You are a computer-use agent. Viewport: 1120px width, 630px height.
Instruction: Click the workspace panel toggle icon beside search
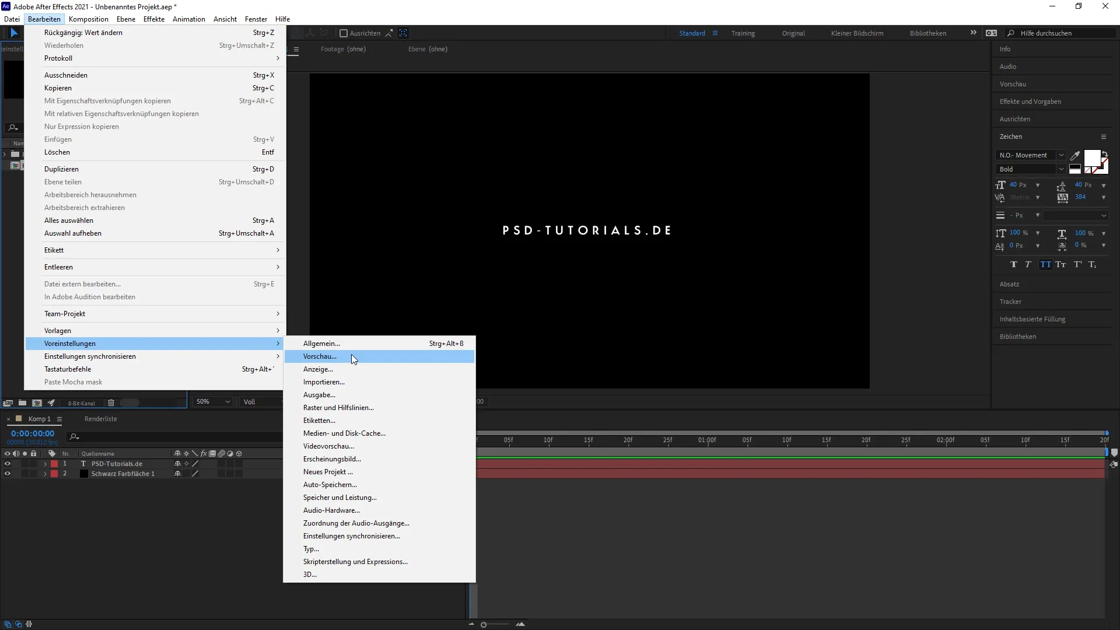point(991,33)
